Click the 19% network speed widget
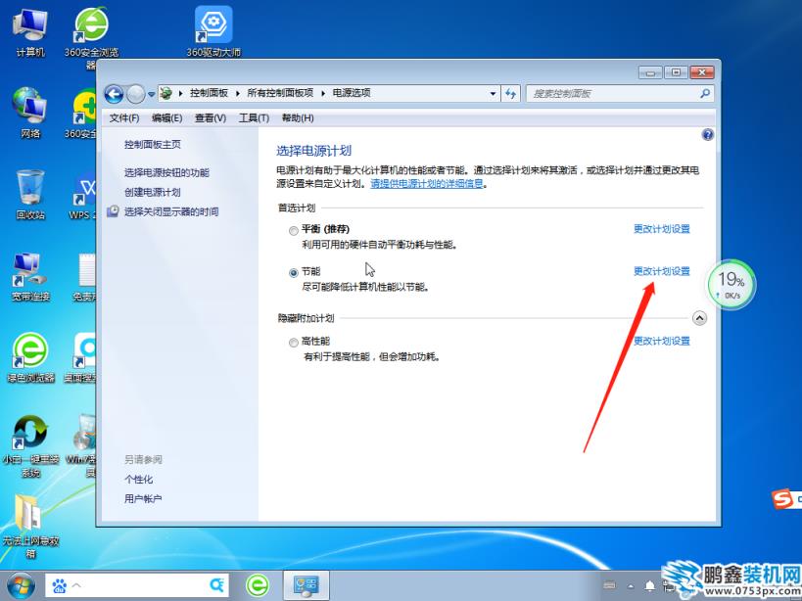The height and width of the screenshot is (601, 802). (731, 285)
